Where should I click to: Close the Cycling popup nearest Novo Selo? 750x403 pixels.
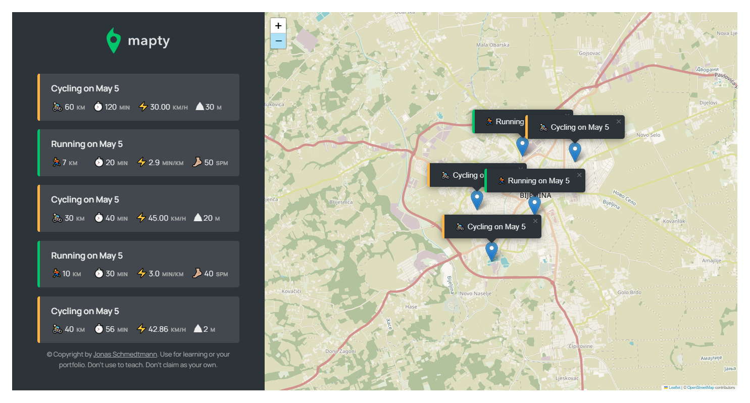pos(619,121)
